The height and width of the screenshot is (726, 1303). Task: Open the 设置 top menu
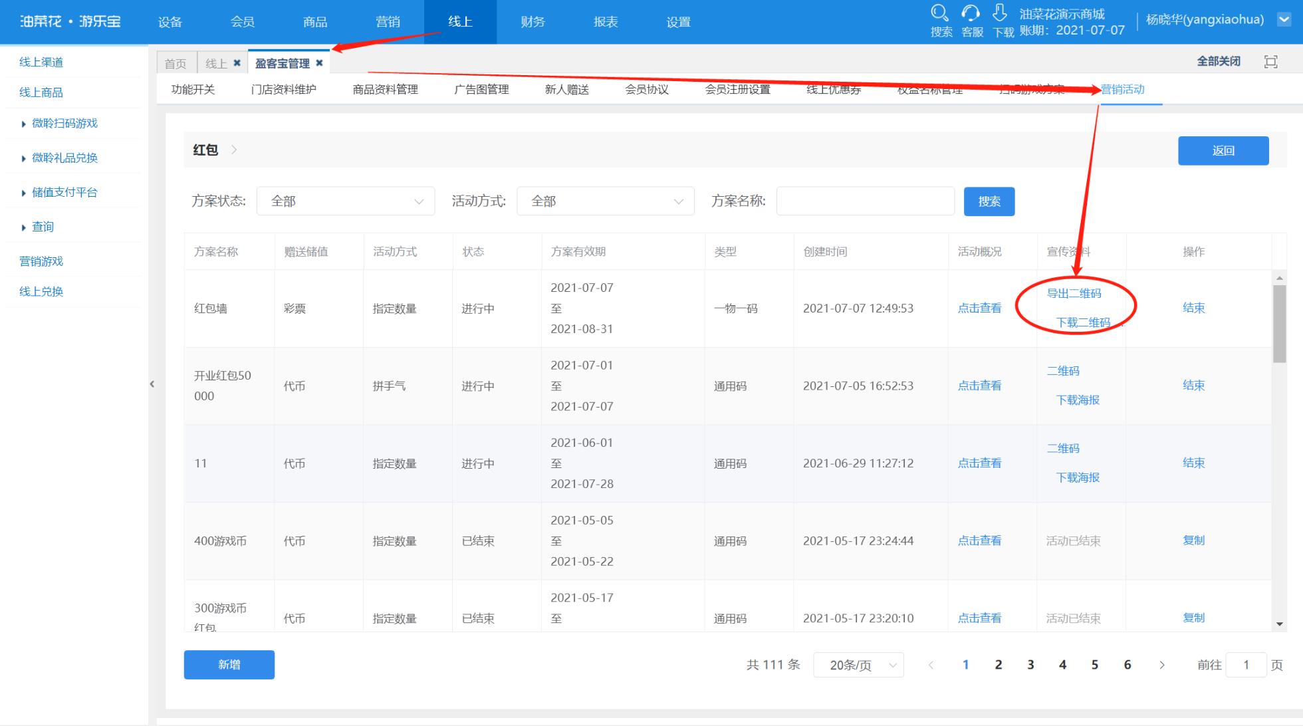(x=678, y=22)
